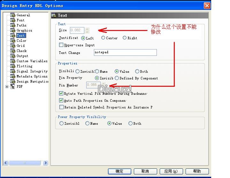Confirm with the 确定 button

click(119, 171)
